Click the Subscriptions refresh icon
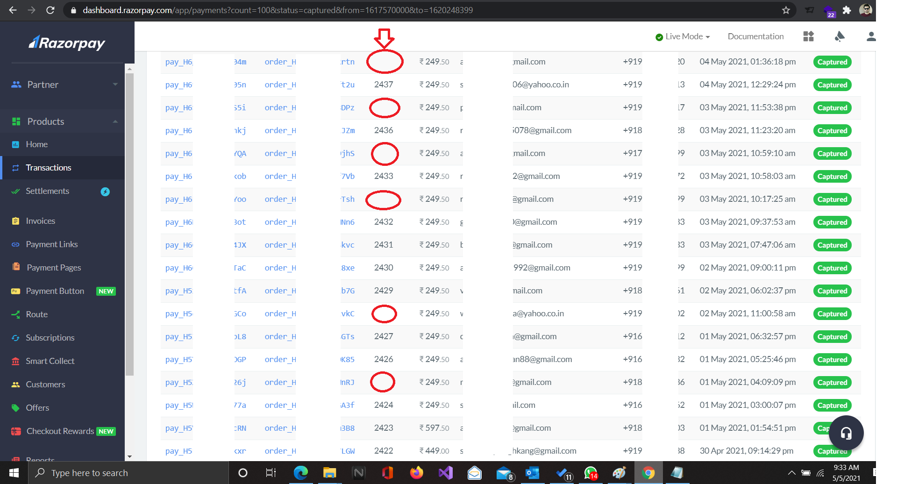Viewport: 897px width, 484px height. [x=15, y=337]
